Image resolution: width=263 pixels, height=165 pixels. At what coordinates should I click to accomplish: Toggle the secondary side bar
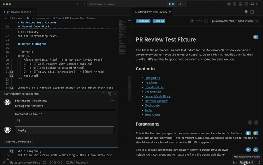tap(246, 4)
